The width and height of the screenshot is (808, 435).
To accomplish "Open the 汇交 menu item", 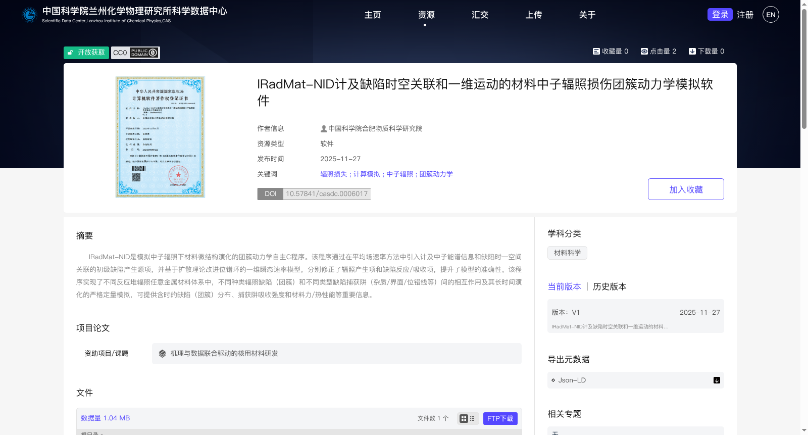I will pos(480,15).
